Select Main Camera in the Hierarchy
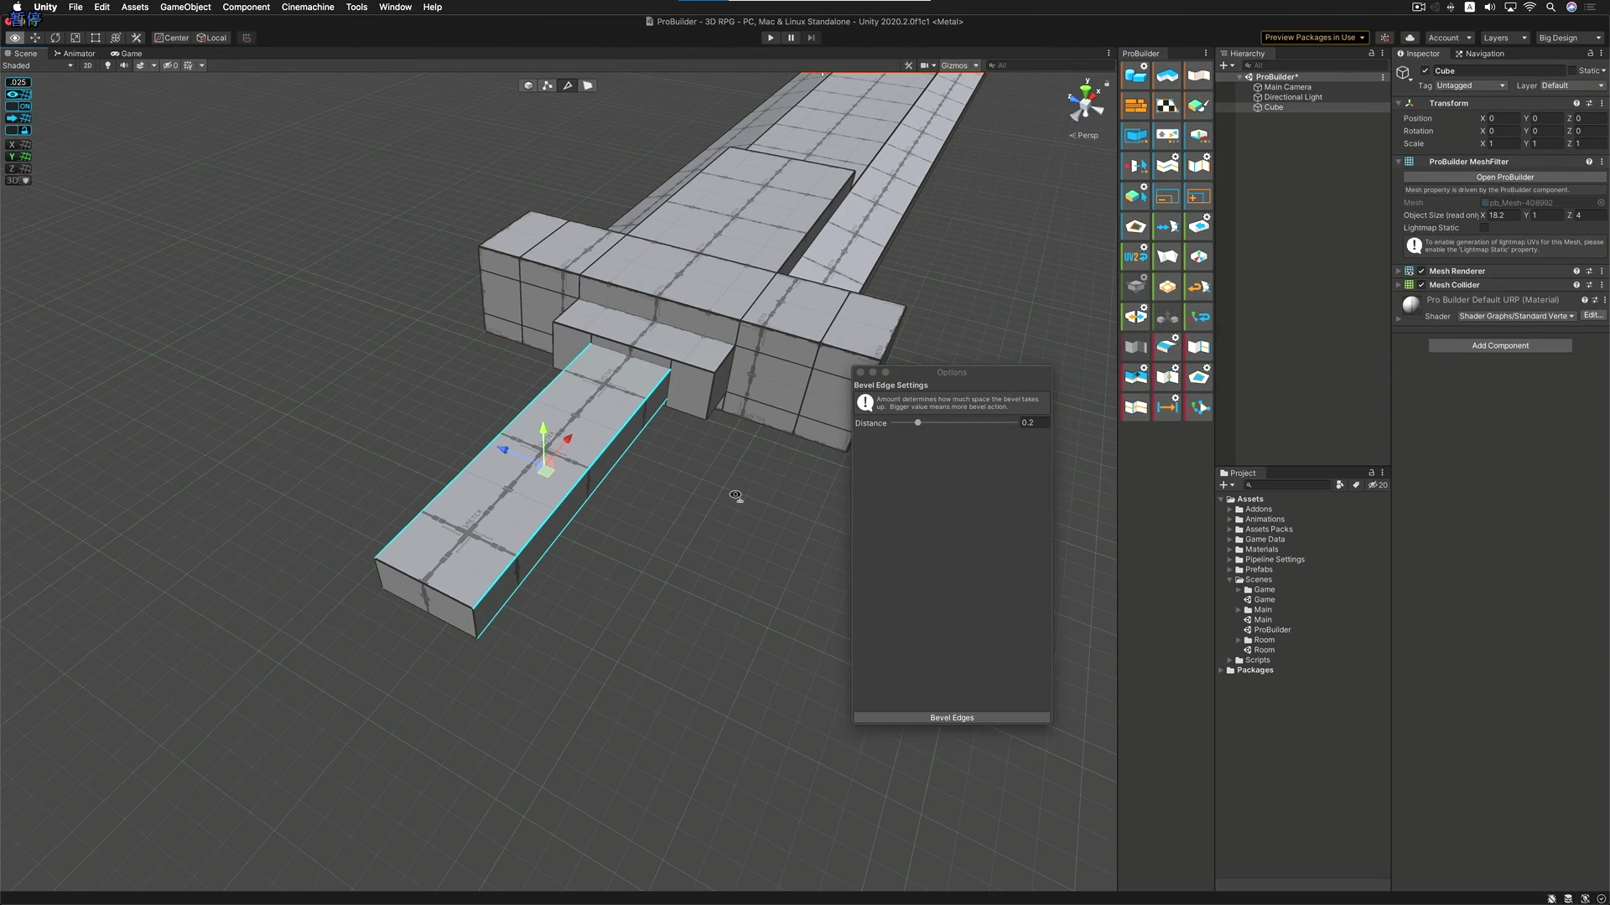 pos(1286,86)
